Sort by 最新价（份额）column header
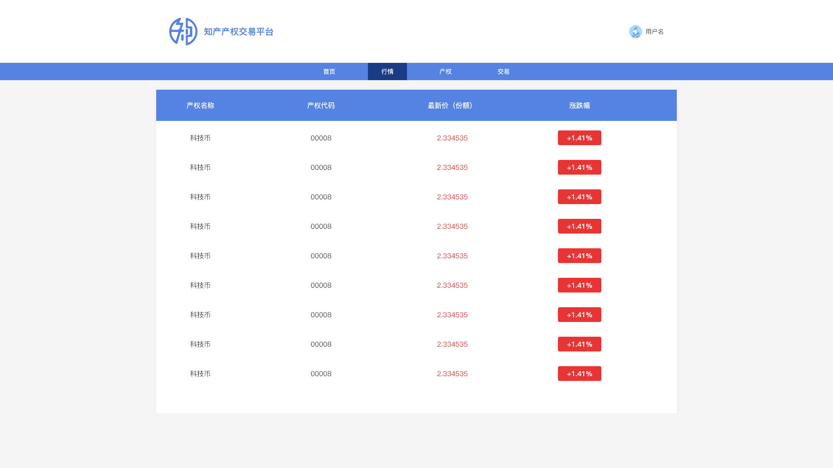The height and width of the screenshot is (468, 833). click(x=452, y=105)
